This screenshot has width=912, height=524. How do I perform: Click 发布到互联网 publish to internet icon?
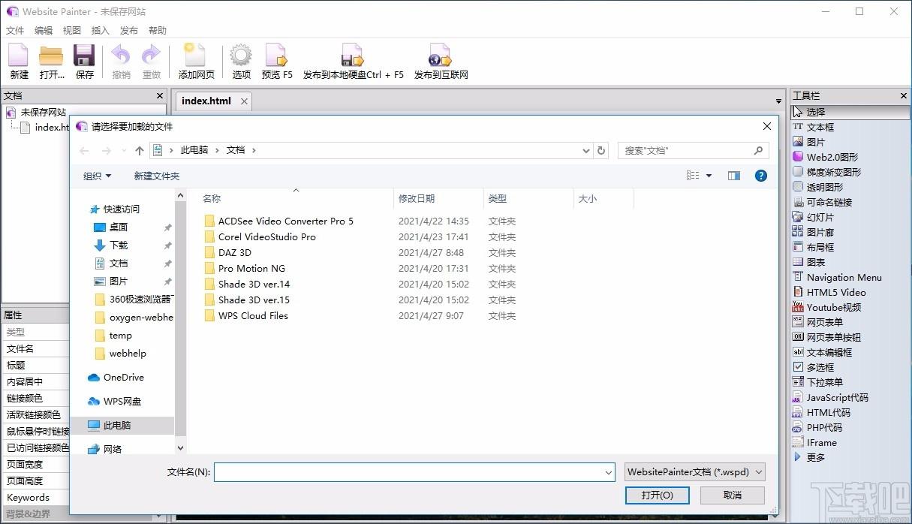tap(441, 56)
